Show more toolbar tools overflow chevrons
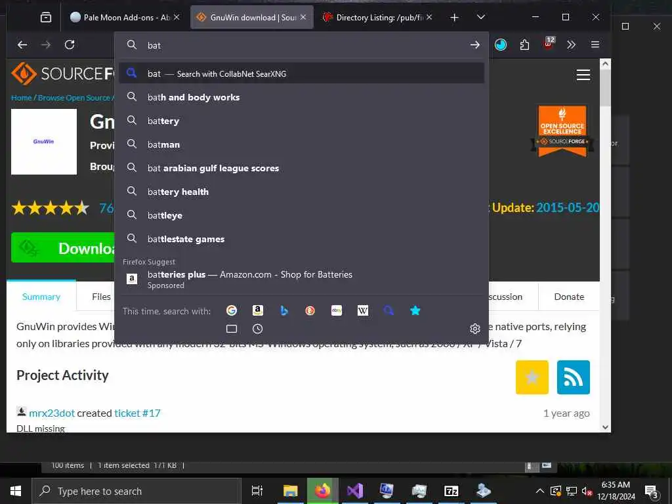This screenshot has width=672, height=504. (571, 45)
